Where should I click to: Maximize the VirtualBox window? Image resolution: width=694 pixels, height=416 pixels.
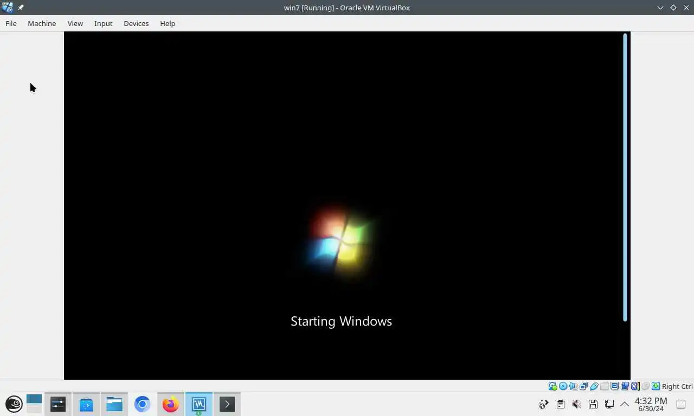[673, 8]
